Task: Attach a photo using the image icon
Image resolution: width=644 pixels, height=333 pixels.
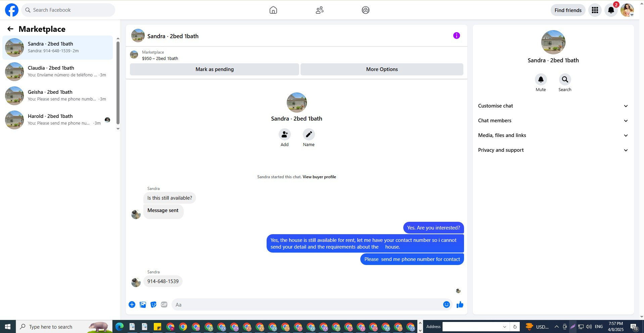Action: (x=143, y=305)
